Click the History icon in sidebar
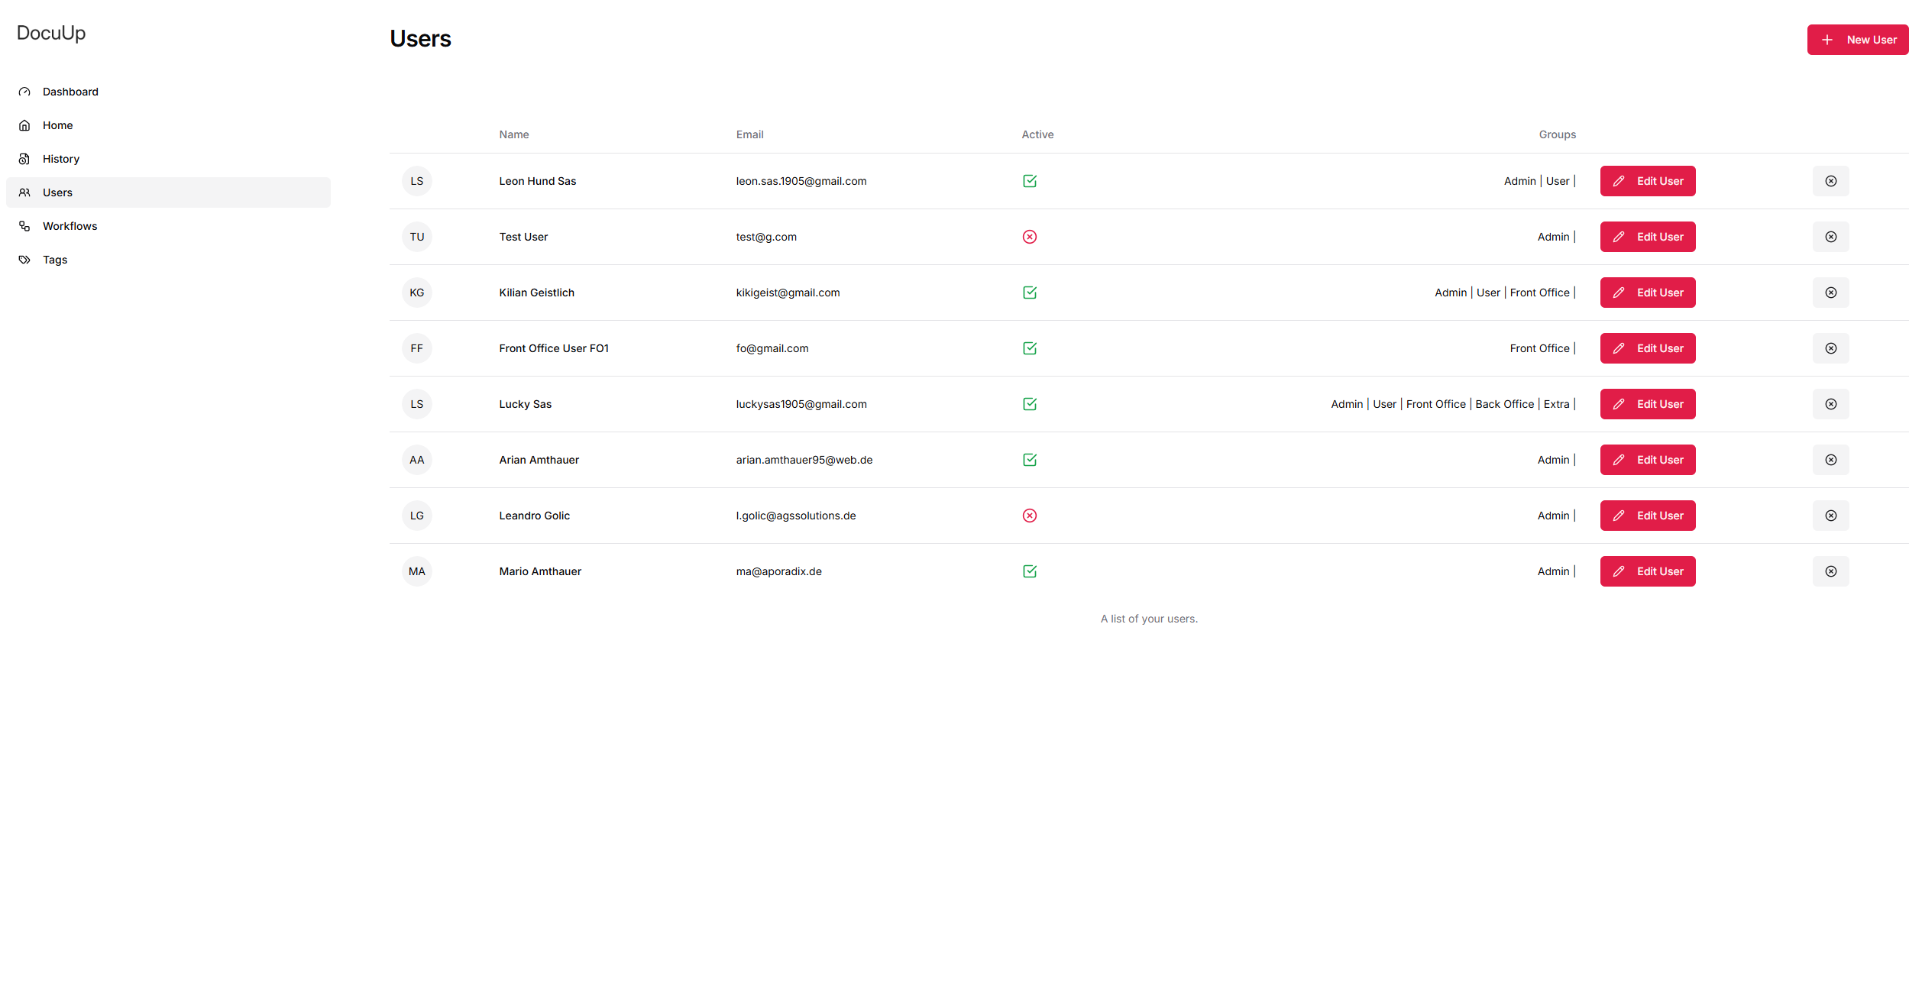The width and height of the screenshot is (1922, 983). [24, 159]
